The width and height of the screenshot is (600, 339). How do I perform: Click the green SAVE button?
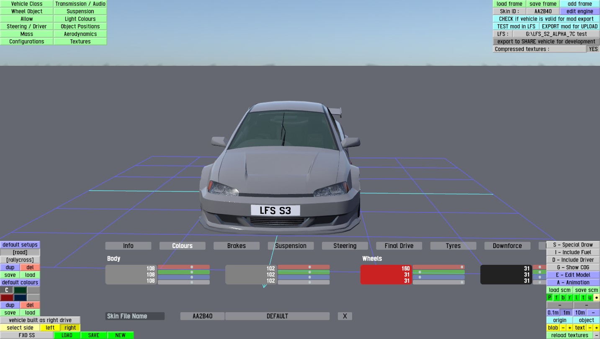[94, 335]
